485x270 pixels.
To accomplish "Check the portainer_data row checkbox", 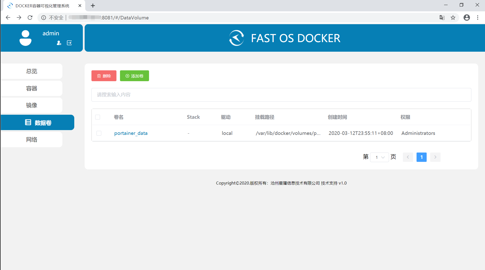I will click(99, 133).
